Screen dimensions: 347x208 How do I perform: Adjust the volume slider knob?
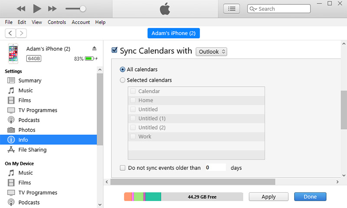tap(83, 9)
